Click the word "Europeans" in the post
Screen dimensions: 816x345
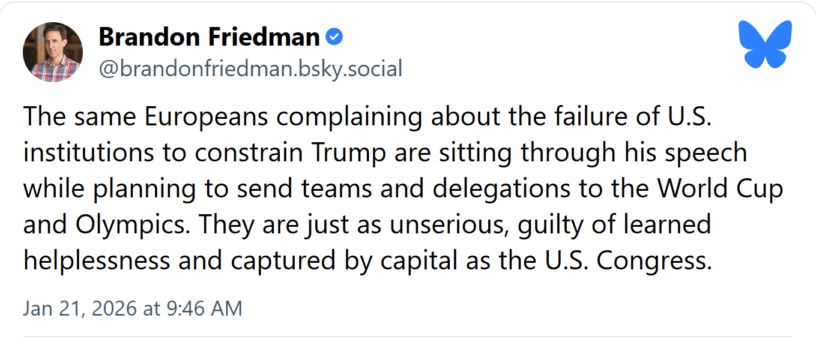(206, 117)
